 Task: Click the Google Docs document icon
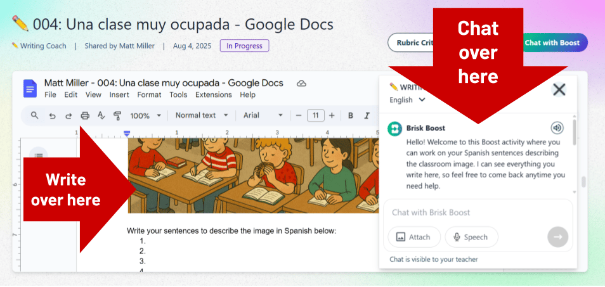coord(30,88)
